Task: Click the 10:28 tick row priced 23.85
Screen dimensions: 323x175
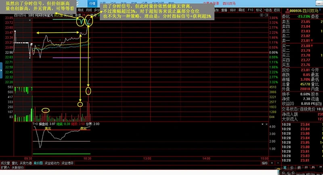Action: pyautogui.click(x=302, y=142)
